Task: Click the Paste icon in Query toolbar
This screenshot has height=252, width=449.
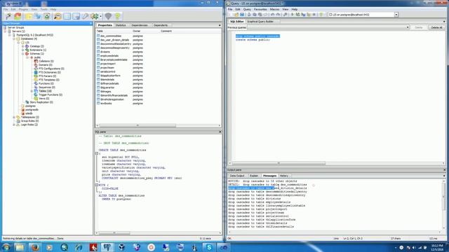Action: coord(260,15)
